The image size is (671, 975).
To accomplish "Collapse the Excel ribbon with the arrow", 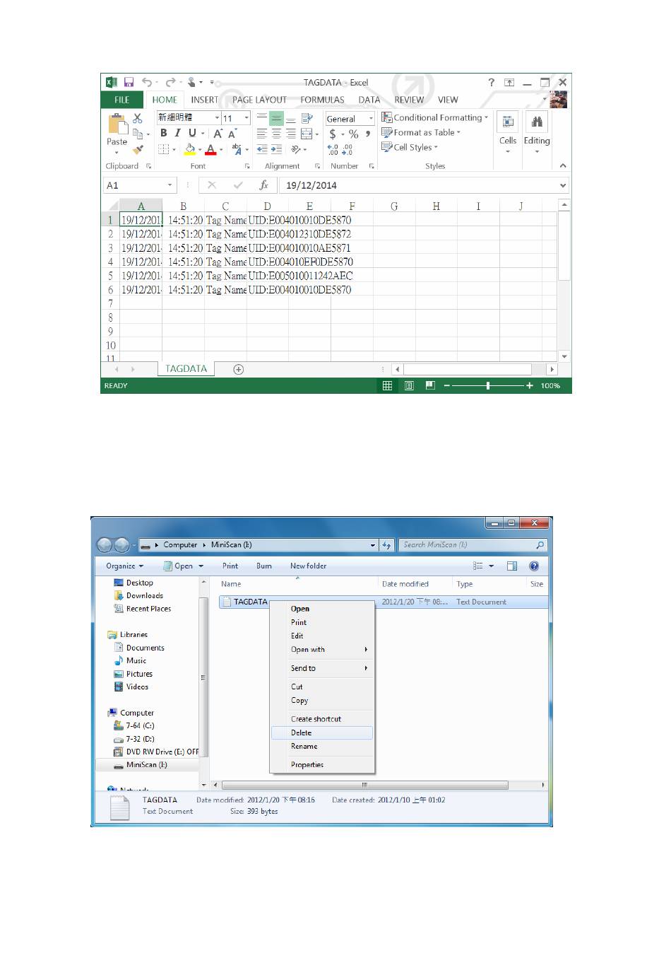I will point(563,165).
